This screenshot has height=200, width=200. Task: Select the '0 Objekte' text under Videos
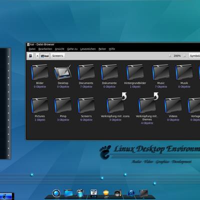coord(173,120)
